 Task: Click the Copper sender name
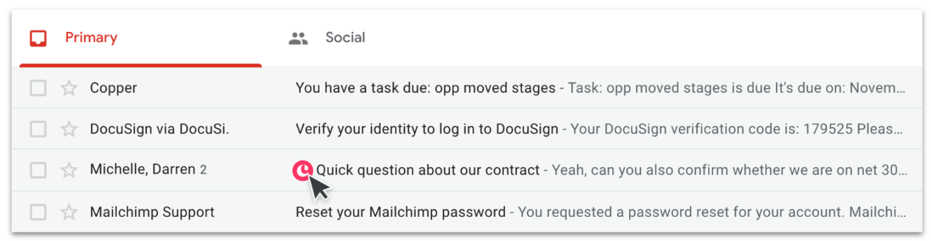(113, 88)
